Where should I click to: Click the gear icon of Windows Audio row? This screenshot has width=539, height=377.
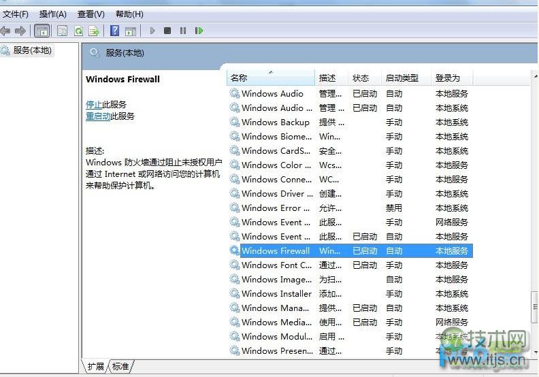pyautogui.click(x=234, y=93)
